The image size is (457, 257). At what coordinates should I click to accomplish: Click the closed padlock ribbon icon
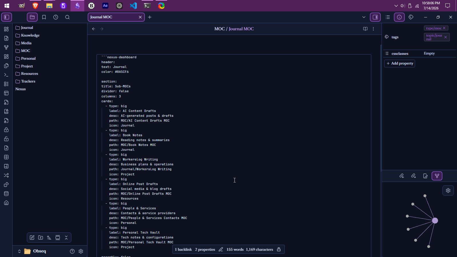click(6, 130)
